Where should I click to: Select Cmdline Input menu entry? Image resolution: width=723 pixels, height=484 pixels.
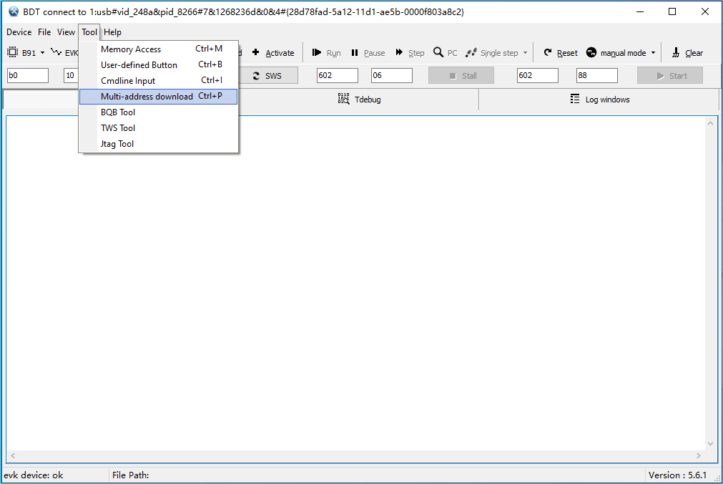(x=159, y=80)
